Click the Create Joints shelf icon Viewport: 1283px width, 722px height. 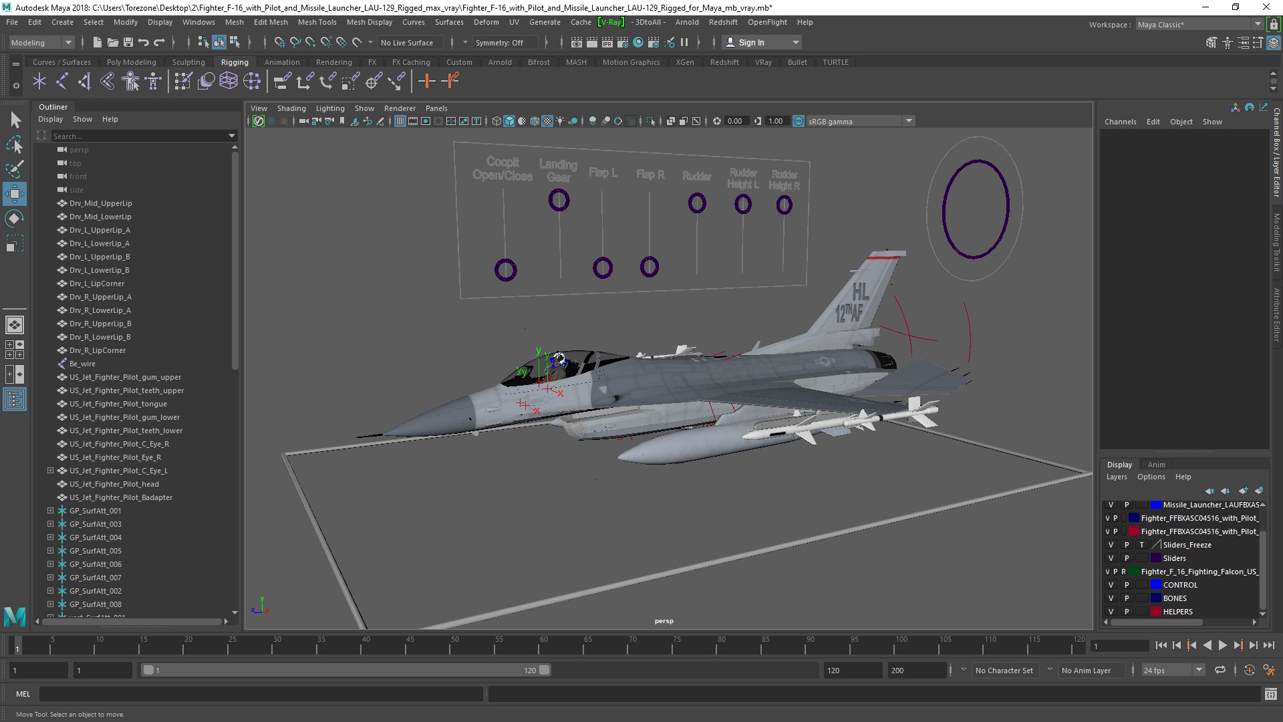coord(61,82)
